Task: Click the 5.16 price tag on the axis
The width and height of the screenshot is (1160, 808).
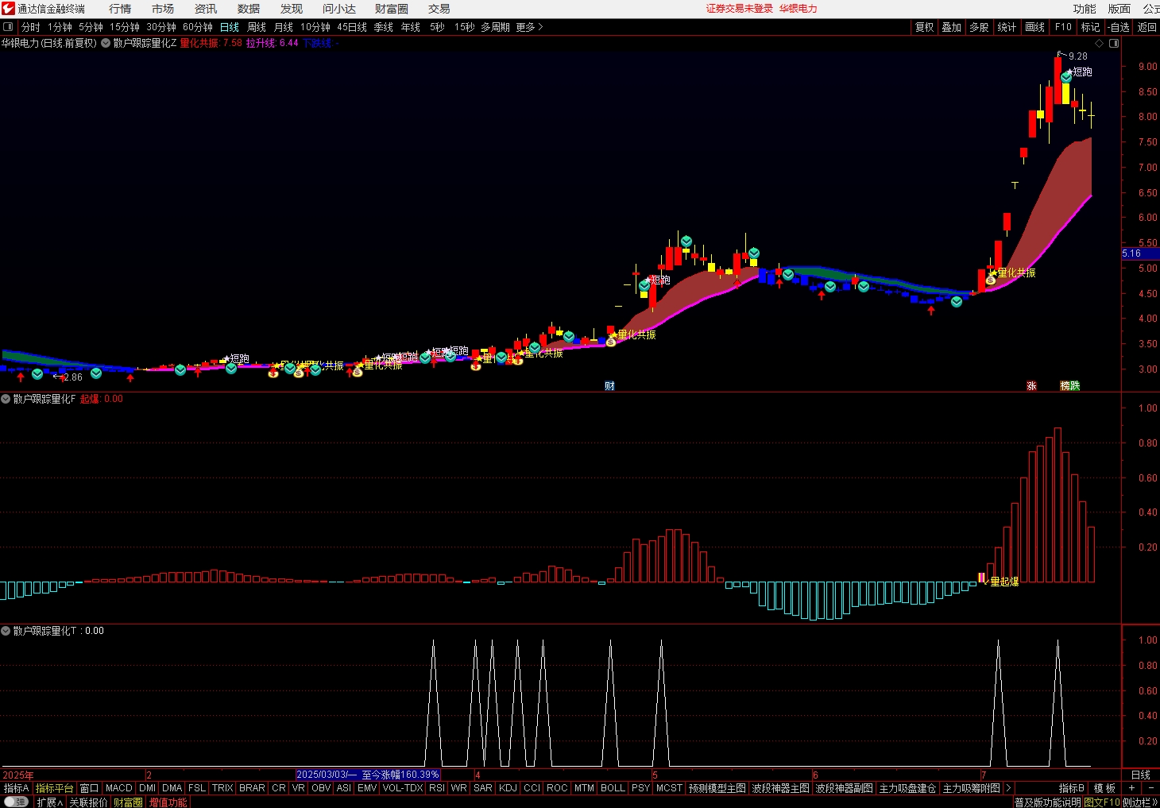Action: (1139, 253)
